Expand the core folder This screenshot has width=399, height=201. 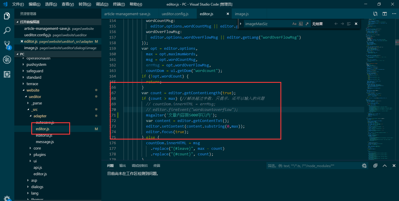click(31, 148)
